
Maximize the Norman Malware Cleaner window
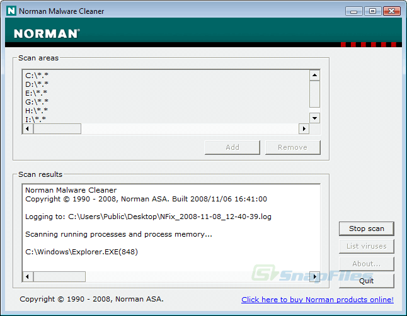372,11
